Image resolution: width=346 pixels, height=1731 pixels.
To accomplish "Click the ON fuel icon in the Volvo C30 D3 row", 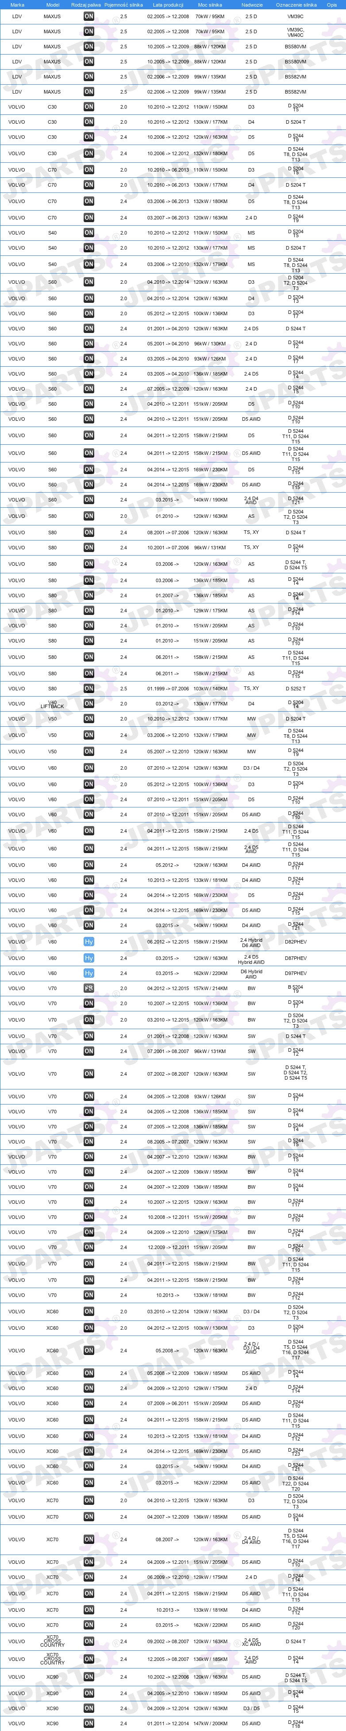I will (88, 107).
